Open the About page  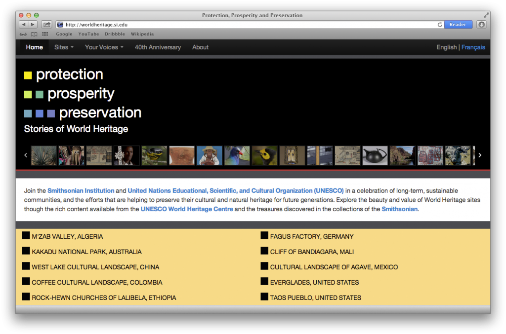(x=201, y=47)
